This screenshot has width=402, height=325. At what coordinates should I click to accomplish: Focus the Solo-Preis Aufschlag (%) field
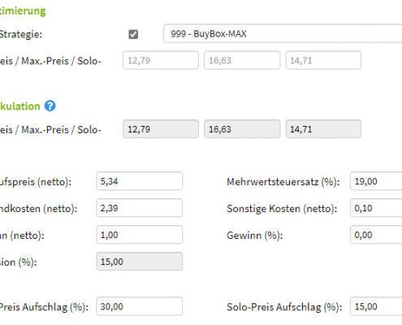(x=376, y=306)
